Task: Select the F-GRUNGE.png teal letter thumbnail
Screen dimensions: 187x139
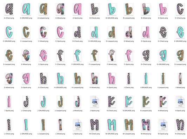Action: tap(78, 56)
